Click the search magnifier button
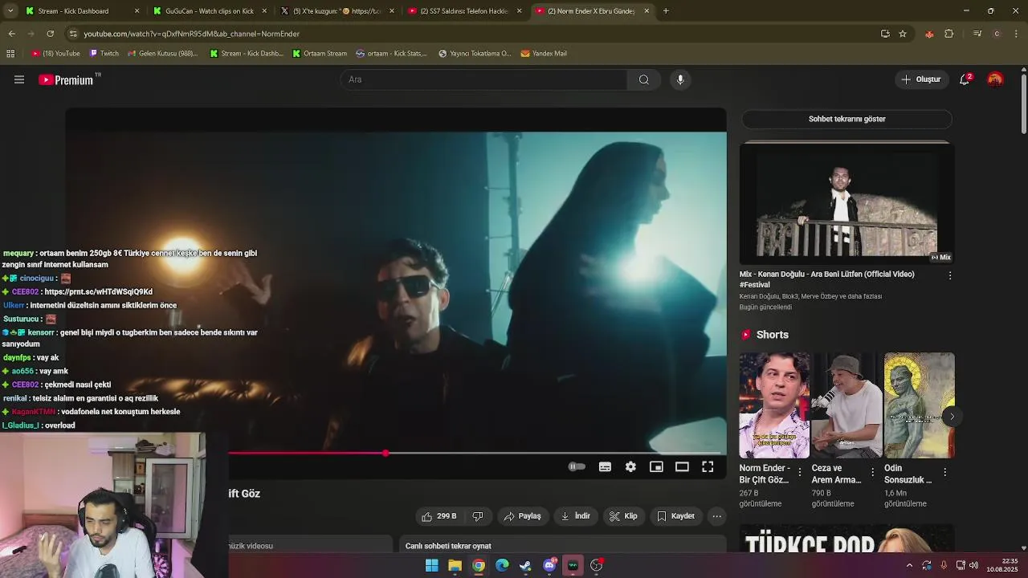 click(x=643, y=79)
